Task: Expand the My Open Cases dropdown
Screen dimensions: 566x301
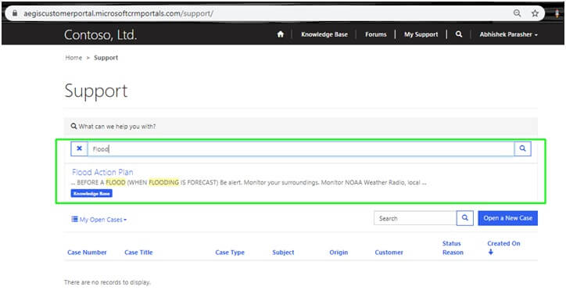Action: [x=99, y=220]
